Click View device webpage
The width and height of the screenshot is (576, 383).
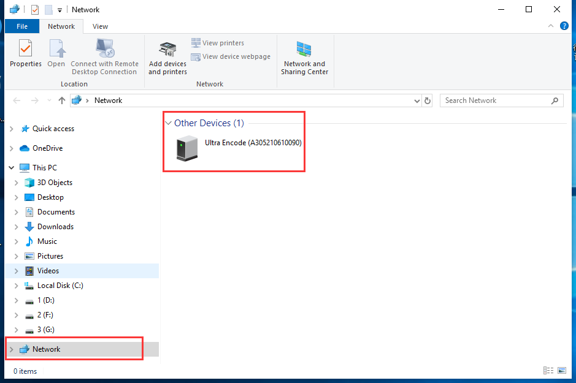(231, 56)
